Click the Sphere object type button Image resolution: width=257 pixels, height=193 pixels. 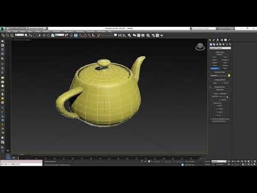pyautogui.click(x=215, y=60)
